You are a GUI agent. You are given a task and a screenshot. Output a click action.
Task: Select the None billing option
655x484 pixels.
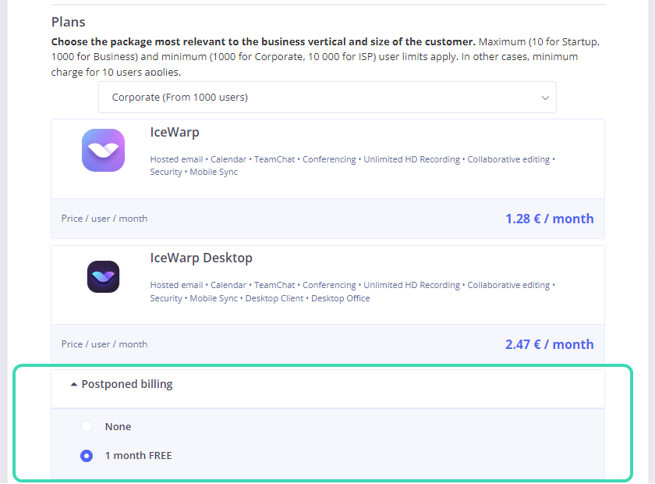[x=87, y=426]
